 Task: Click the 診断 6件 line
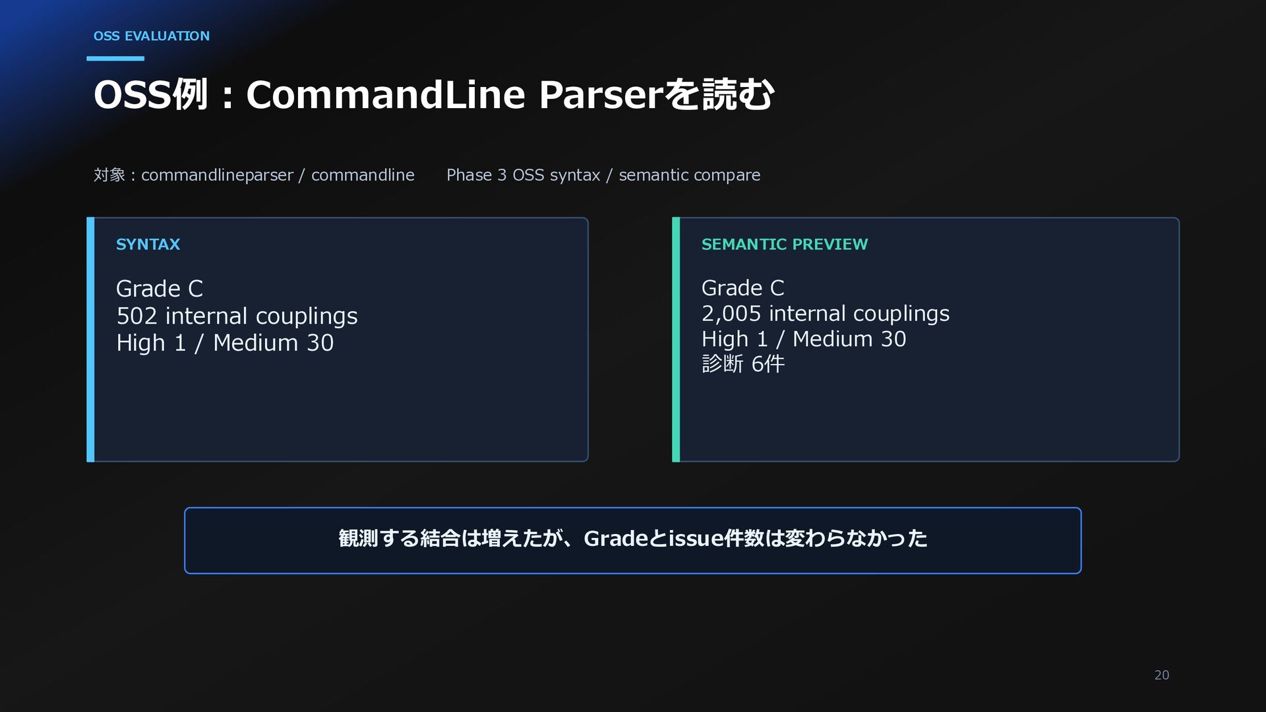(742, 364)
